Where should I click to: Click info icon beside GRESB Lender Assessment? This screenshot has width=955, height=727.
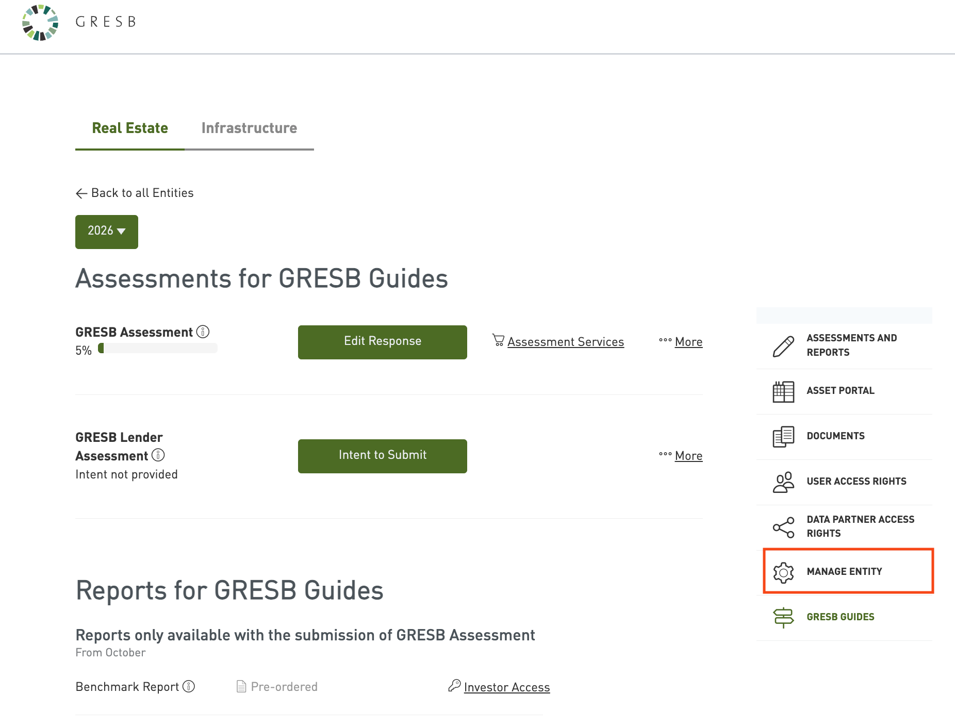click(158, 455)
